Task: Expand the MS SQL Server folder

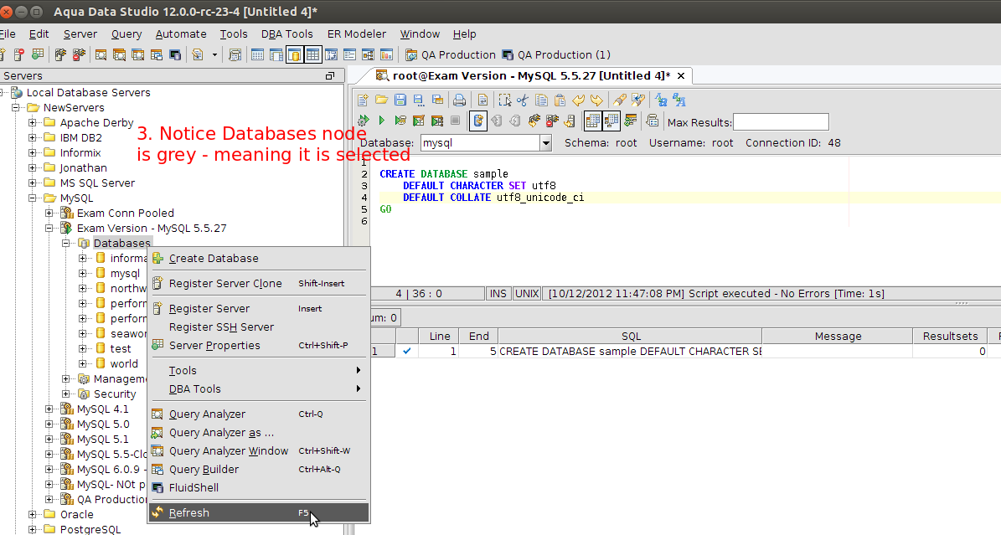Action: click(32, 183)
